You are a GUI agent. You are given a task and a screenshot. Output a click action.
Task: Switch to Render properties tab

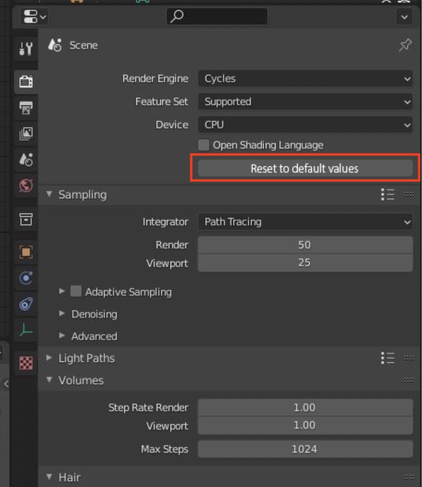click(x=26, y=81)
